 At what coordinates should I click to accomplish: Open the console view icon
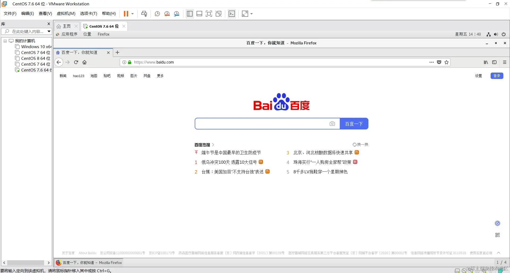(x=232, y=14)
